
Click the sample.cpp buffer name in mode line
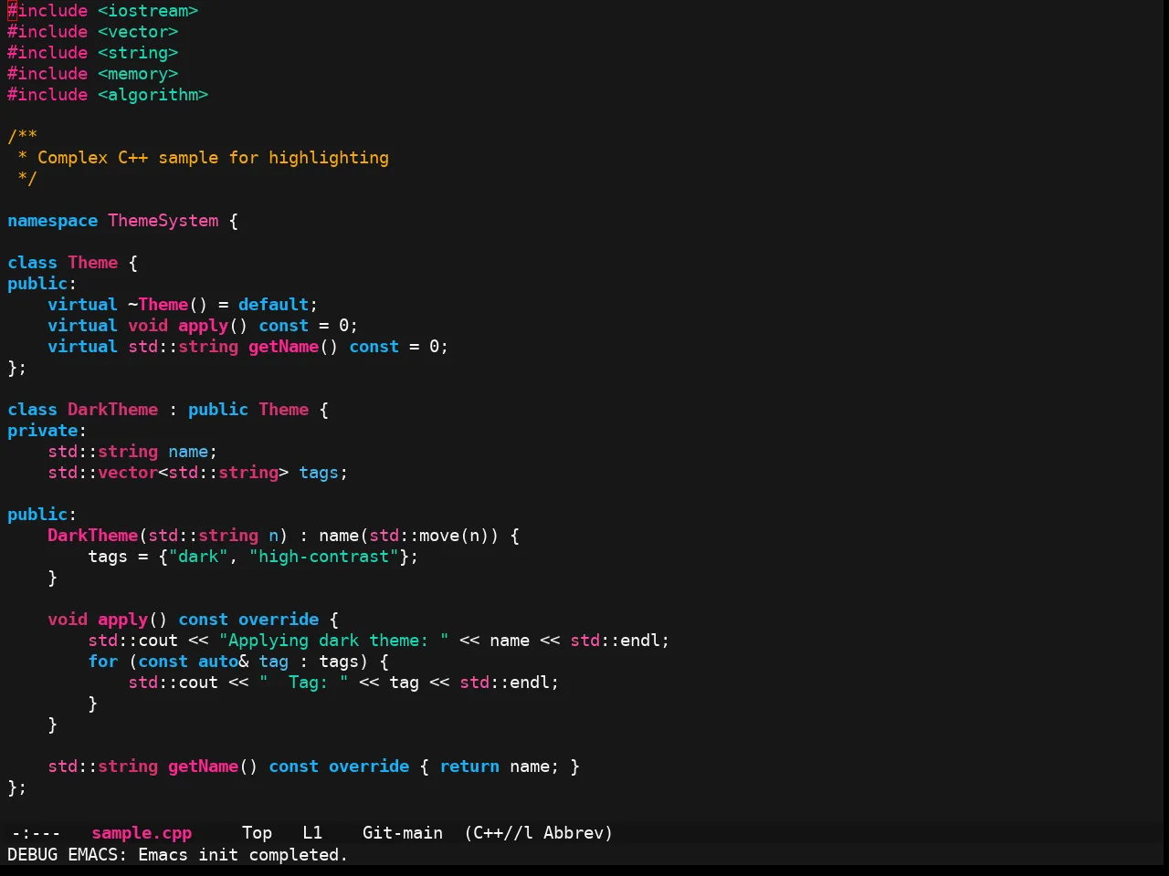(142, 833)
